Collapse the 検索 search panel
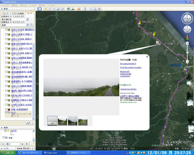The image size is (194, 155). (2, 9)
